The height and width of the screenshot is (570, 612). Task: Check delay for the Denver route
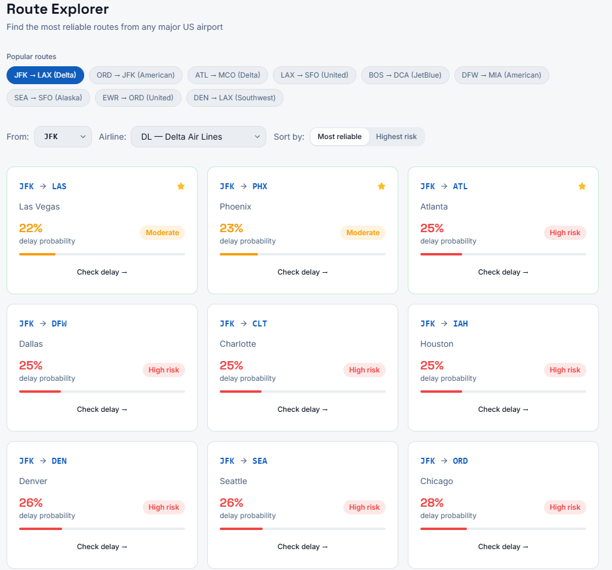(x=102, y=547)
